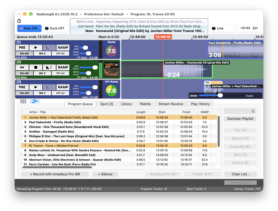The width and height of the screenshot is (278, 211).
Task: Click the queue list vertical scrollbar
Action: (x=219, y=131)
